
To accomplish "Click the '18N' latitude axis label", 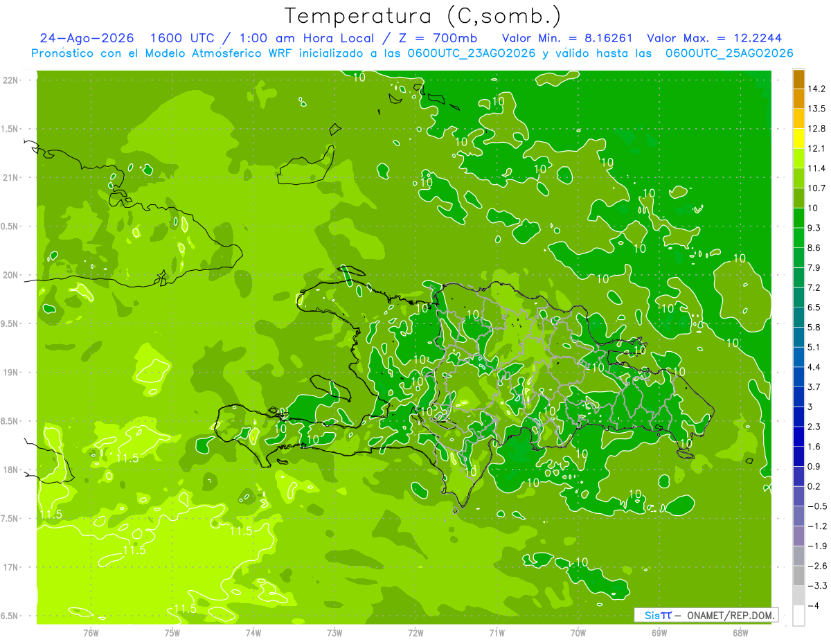I will point(11,470).
